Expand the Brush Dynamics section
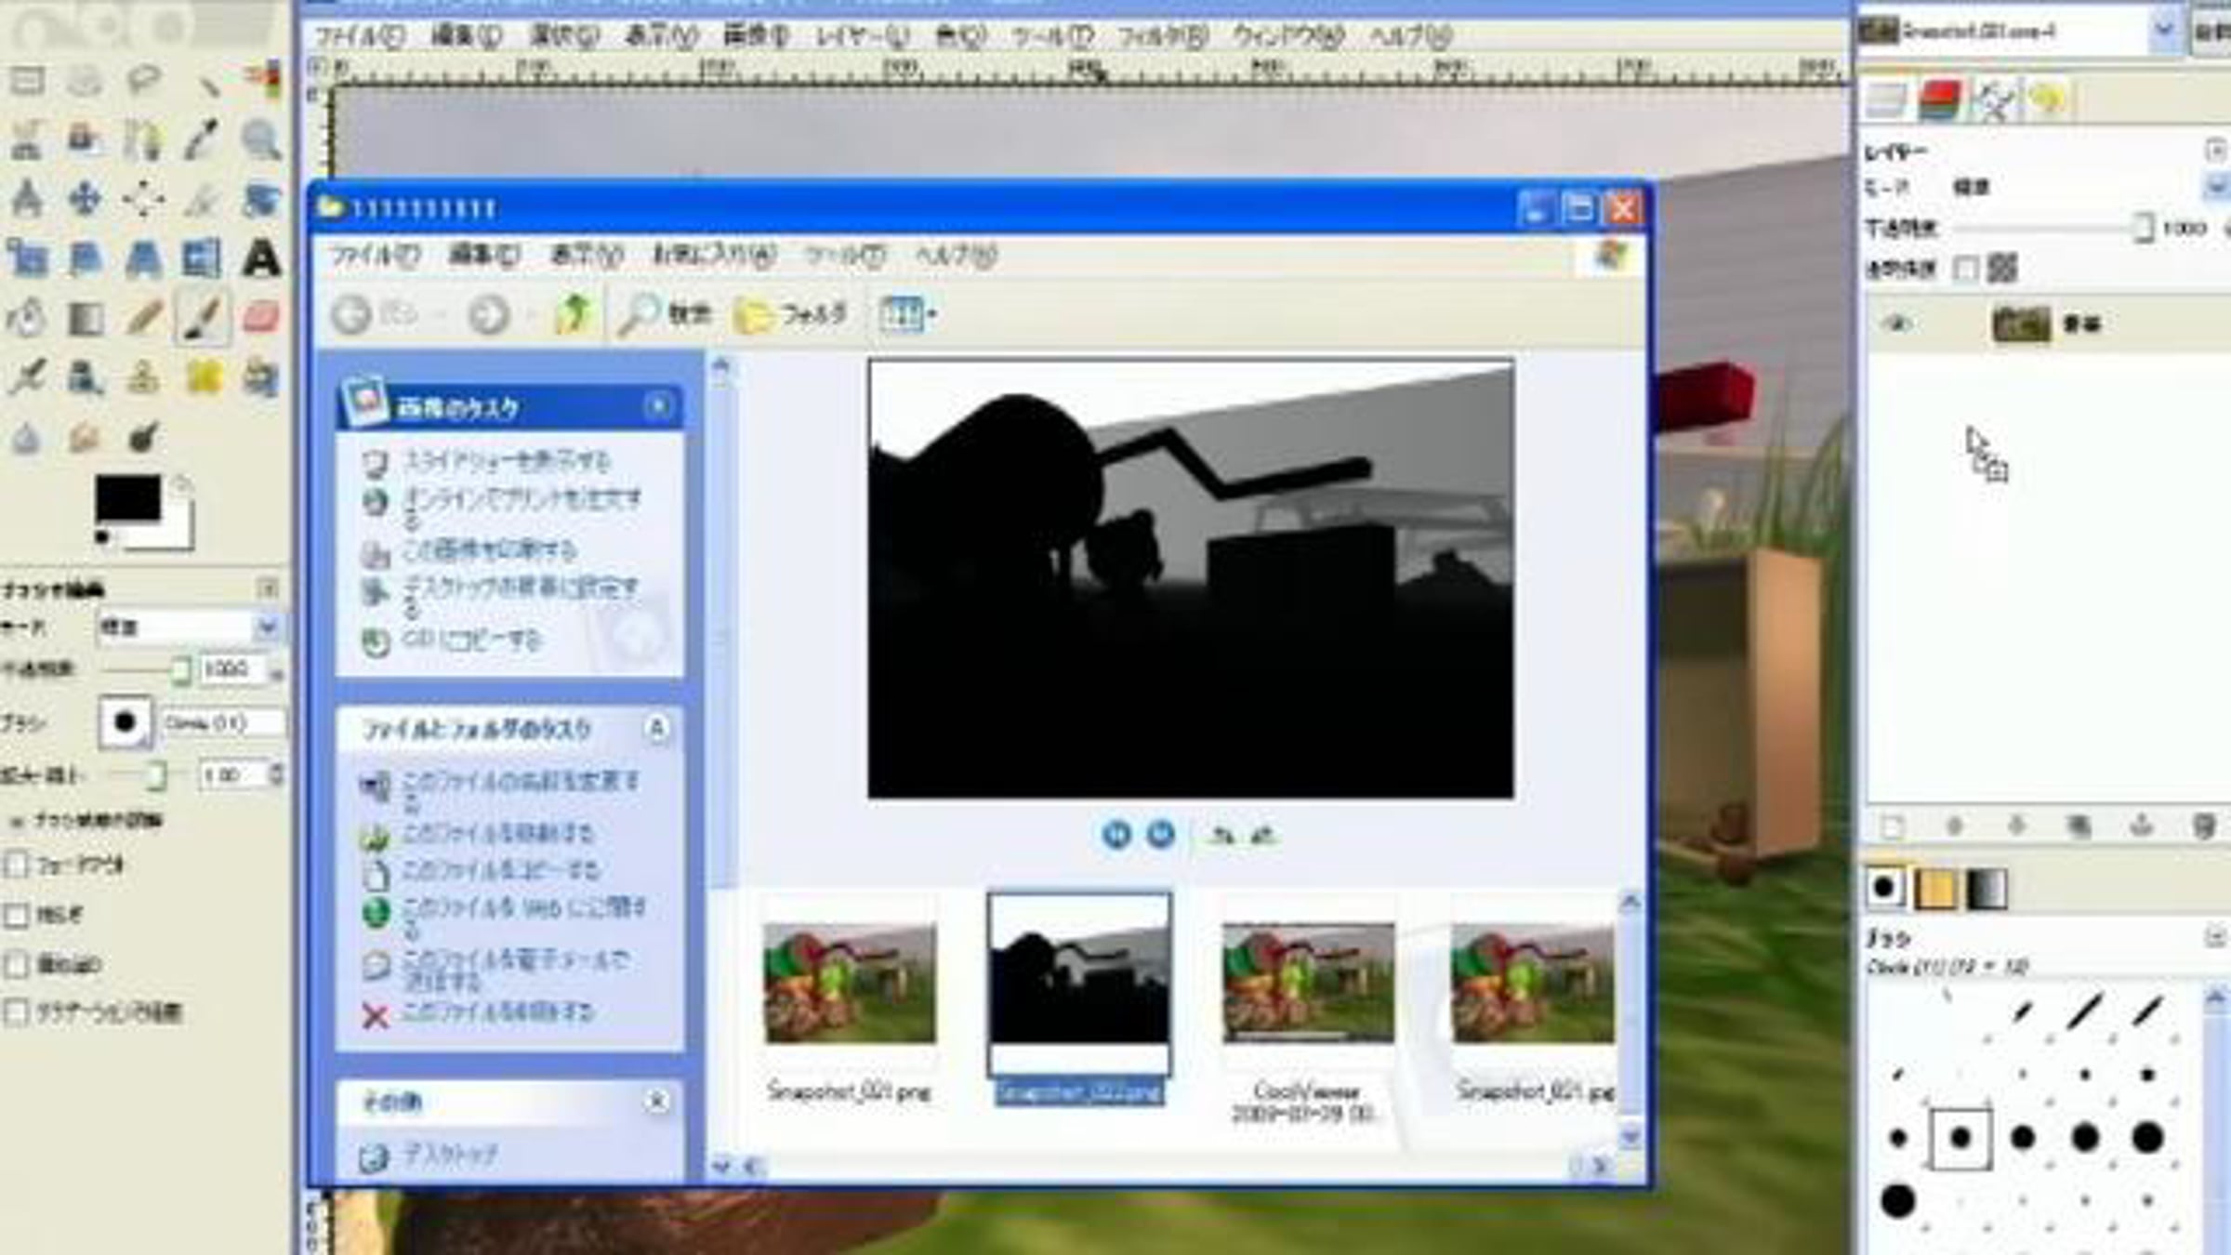The width and height of the screenshot is (2231, 1255). (x=16, y=821)
